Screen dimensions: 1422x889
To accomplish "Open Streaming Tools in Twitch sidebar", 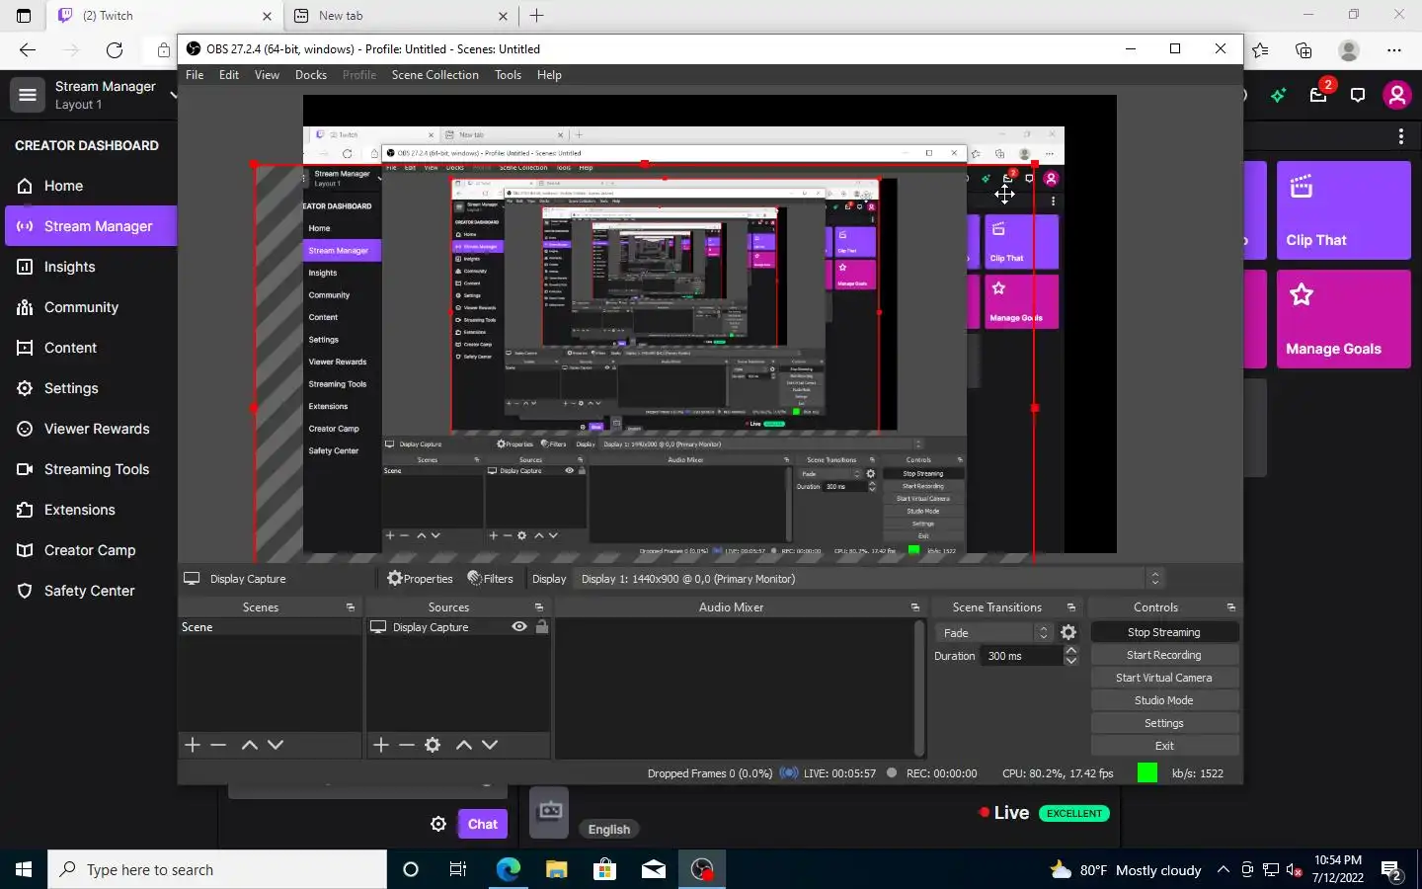I will point(97,469).
